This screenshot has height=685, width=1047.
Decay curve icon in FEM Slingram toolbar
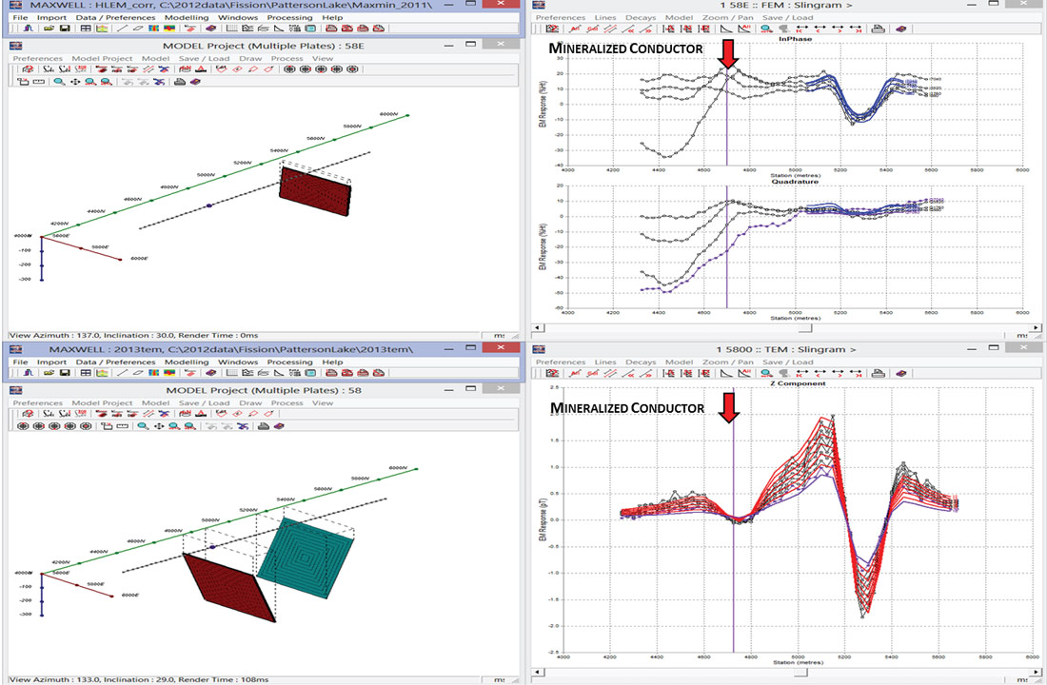tap(726, 29)
